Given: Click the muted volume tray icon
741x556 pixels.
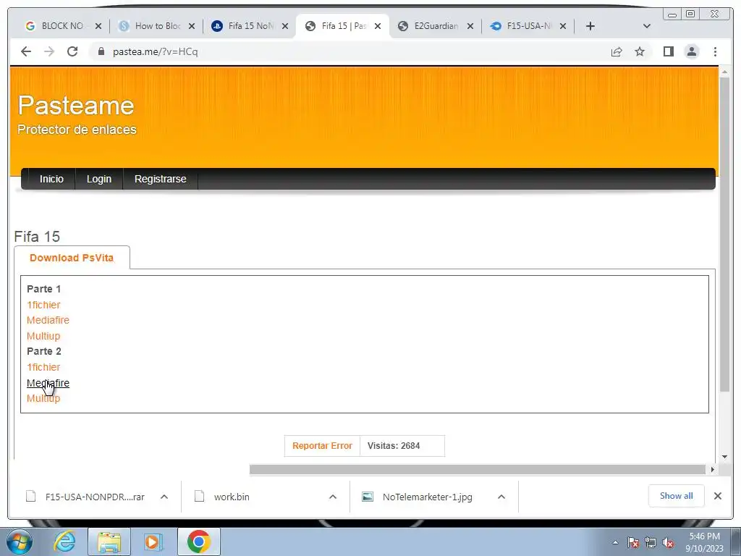Looking at the screenshot, I should point(668,542).
